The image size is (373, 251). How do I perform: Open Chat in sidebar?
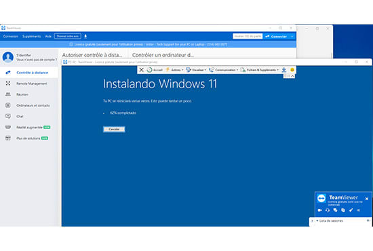click(29, 116)
